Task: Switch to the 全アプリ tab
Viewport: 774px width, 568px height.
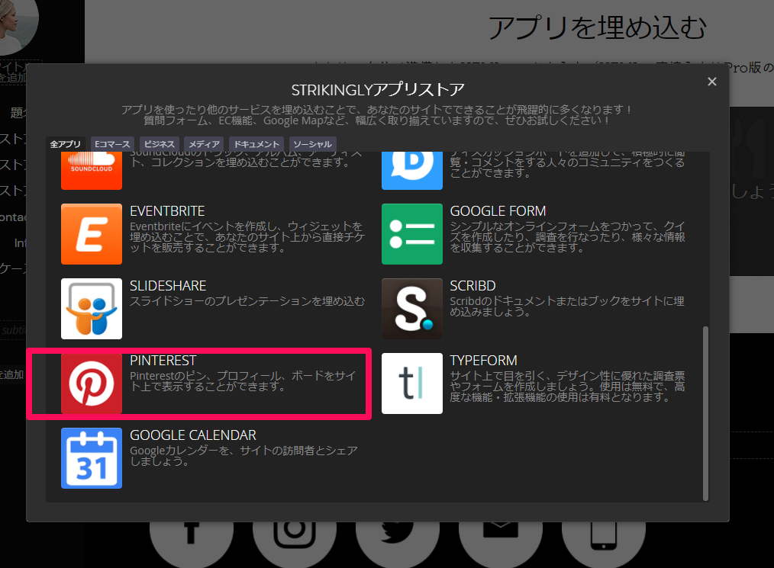Action: click(65, 144)
